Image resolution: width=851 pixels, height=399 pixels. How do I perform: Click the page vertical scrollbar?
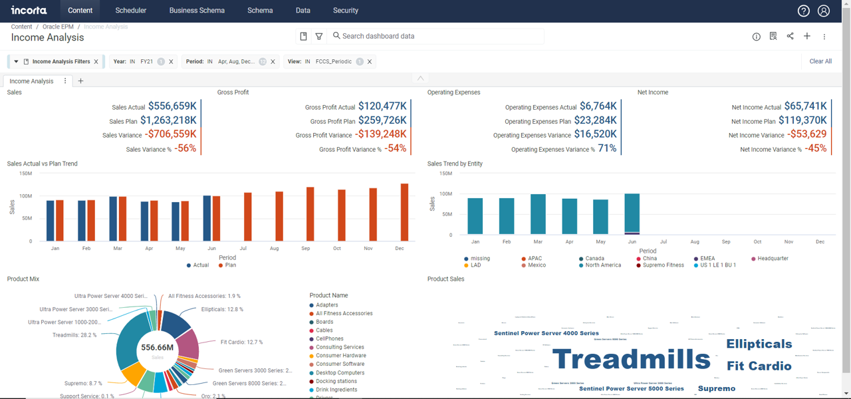(x=847, y=199)
